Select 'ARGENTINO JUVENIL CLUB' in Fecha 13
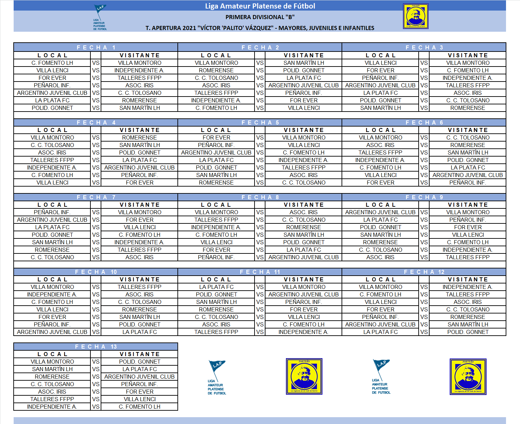 click(x=140, y=377)
